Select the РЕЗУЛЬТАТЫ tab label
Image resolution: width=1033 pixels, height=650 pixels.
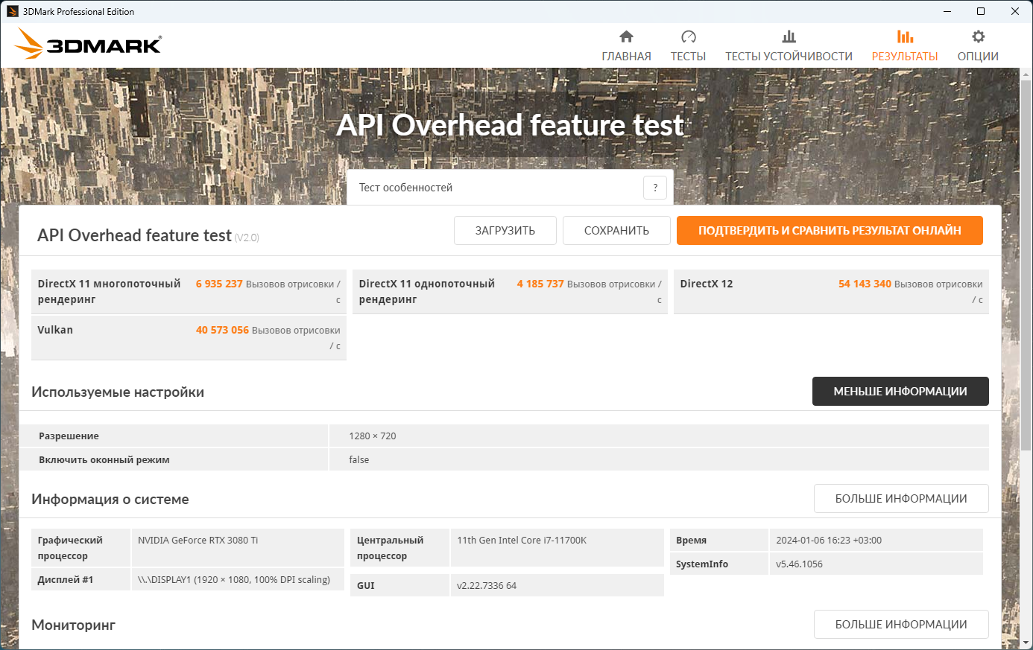[905, 57]
